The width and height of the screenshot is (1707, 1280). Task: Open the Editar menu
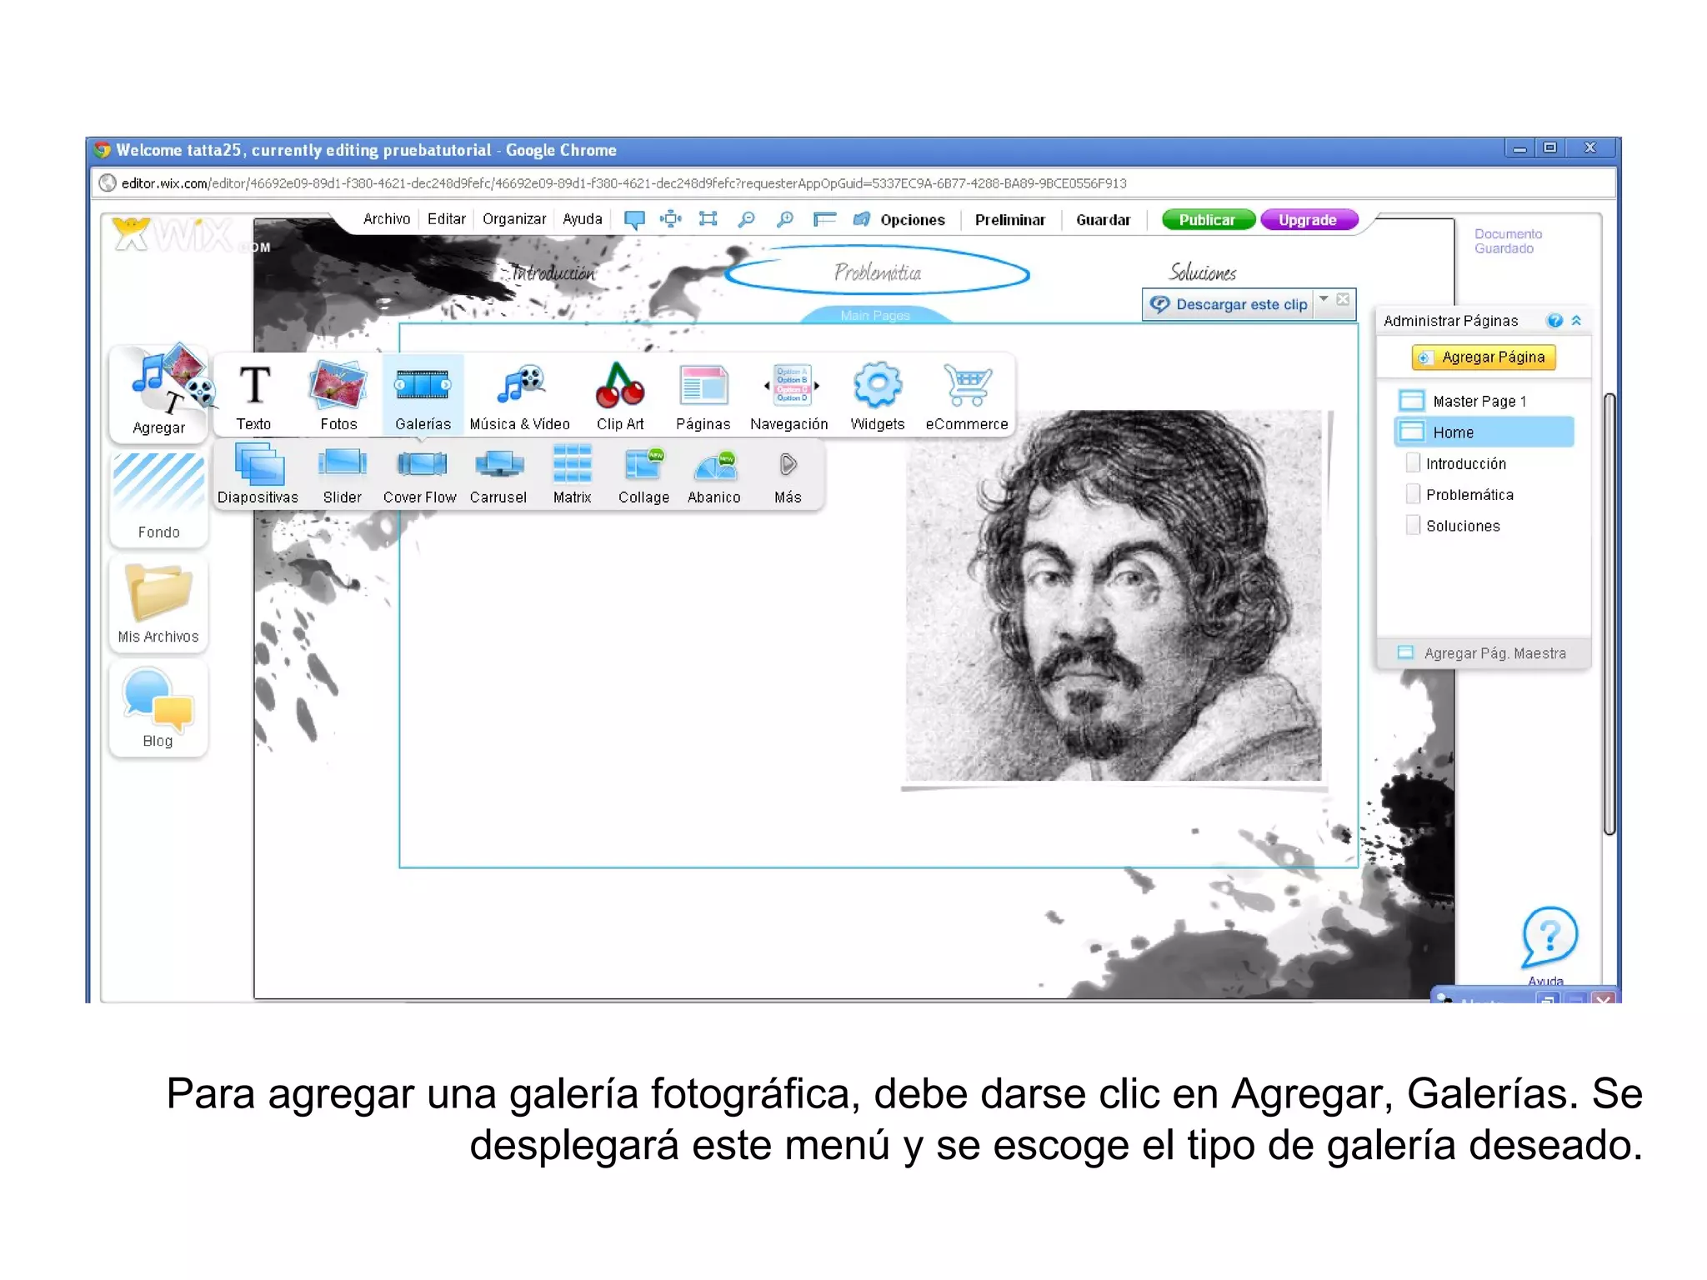[447, 219]
